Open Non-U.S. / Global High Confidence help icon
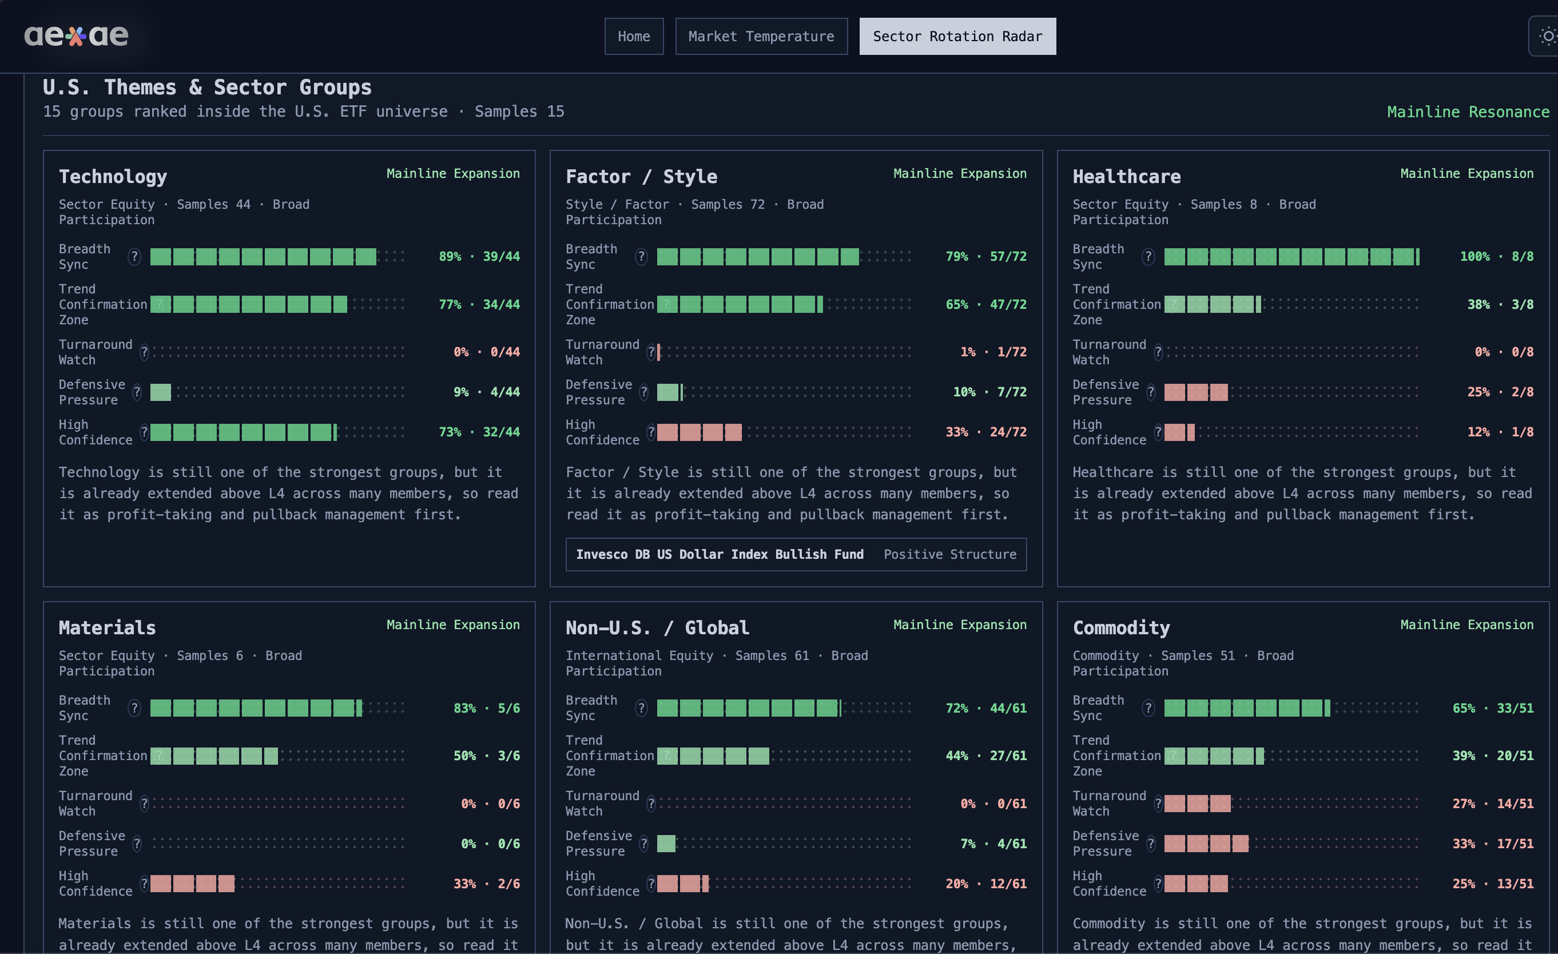Viewport: 1558px width, 954px height. [651, 883]
